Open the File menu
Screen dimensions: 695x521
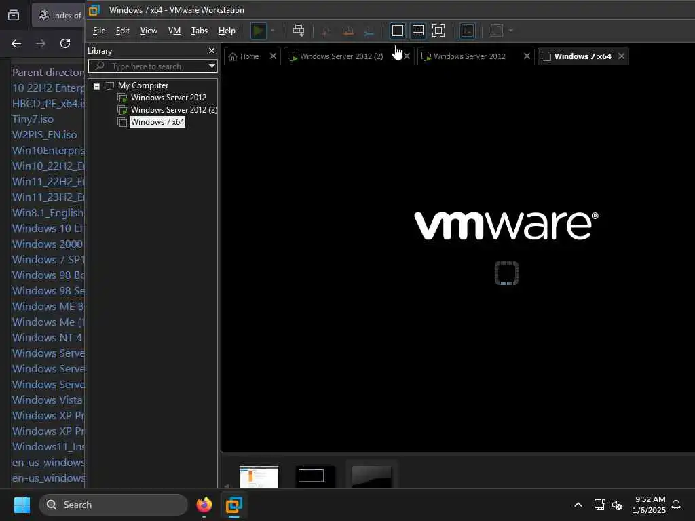click(99, 31)
